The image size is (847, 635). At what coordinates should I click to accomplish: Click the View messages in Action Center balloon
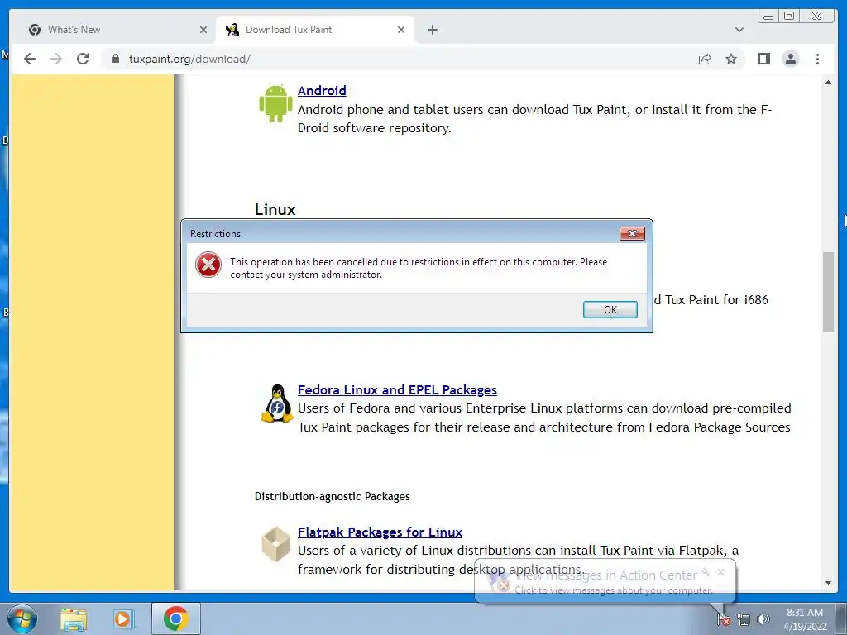coord(605,581)
